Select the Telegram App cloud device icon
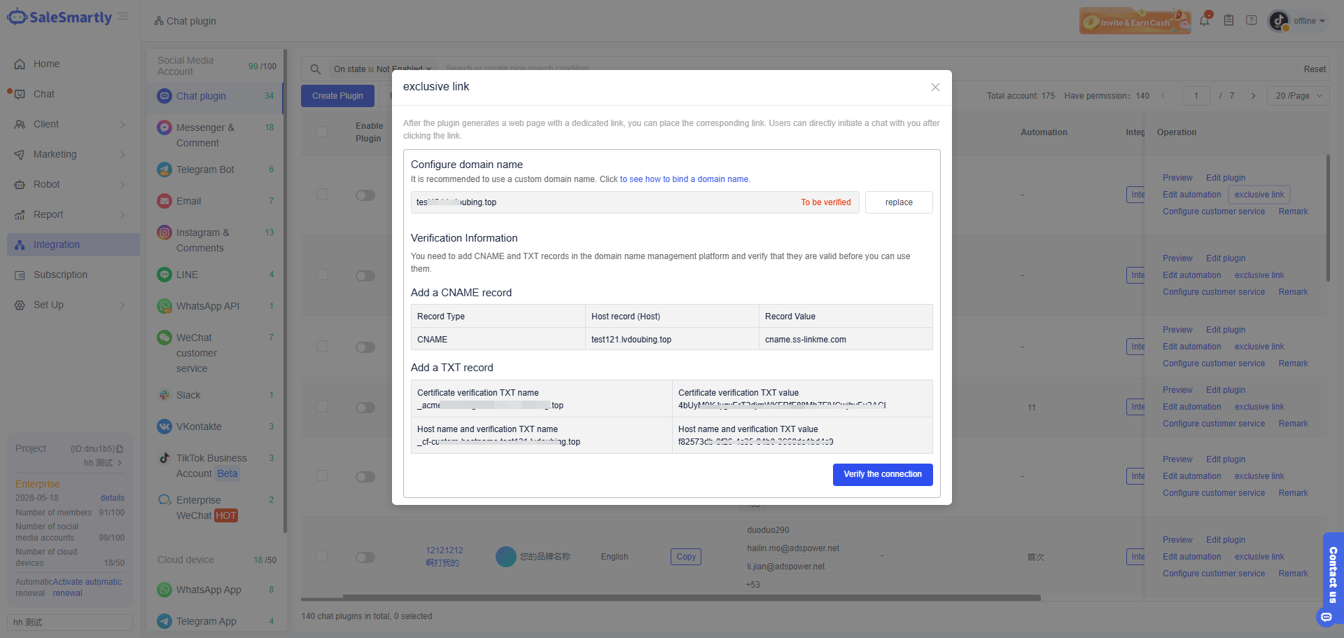 [164, 621]
